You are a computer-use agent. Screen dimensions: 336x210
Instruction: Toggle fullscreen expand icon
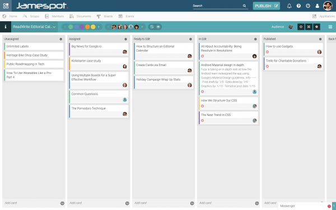309,27
